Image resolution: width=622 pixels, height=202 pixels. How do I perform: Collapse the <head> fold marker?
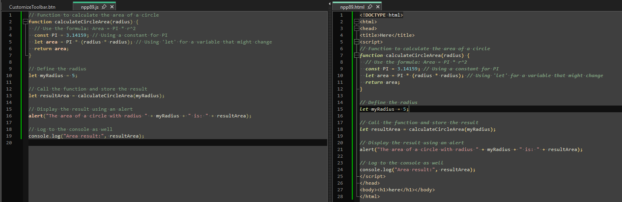357,28
